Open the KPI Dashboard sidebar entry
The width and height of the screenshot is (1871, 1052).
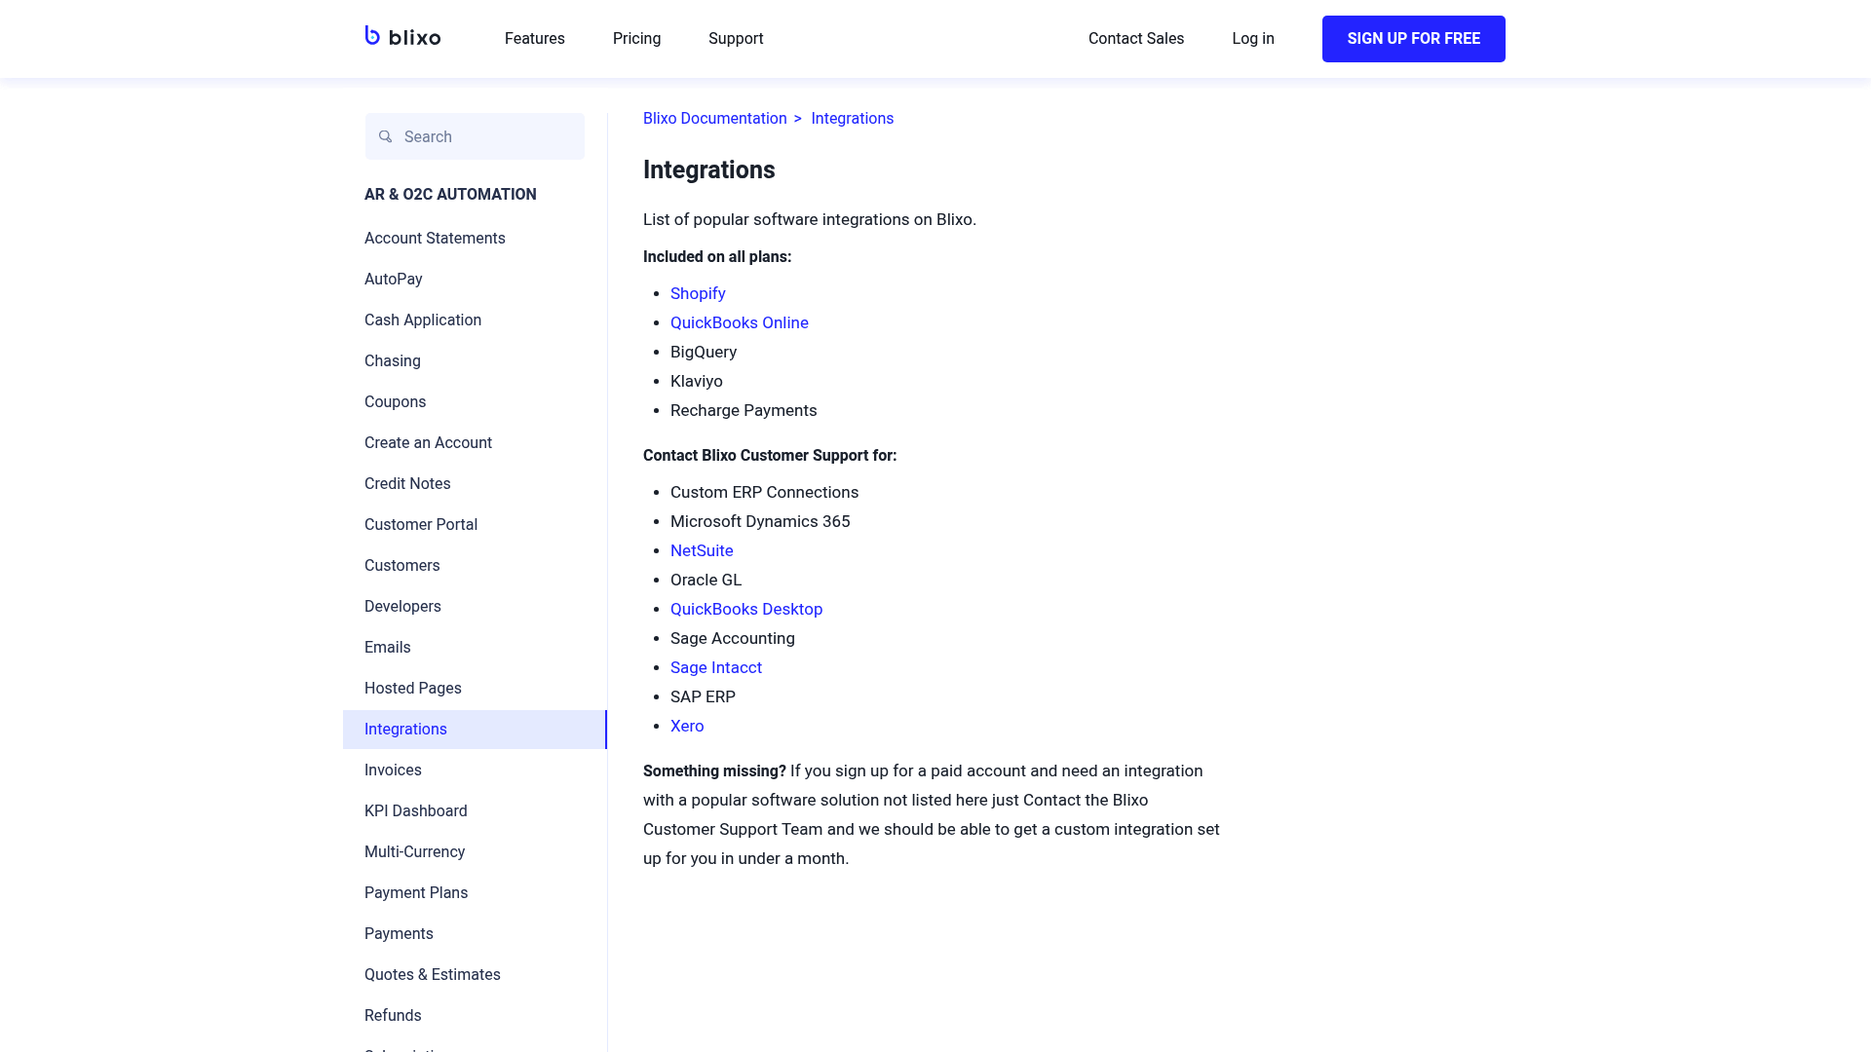click(x=416, y=810)
